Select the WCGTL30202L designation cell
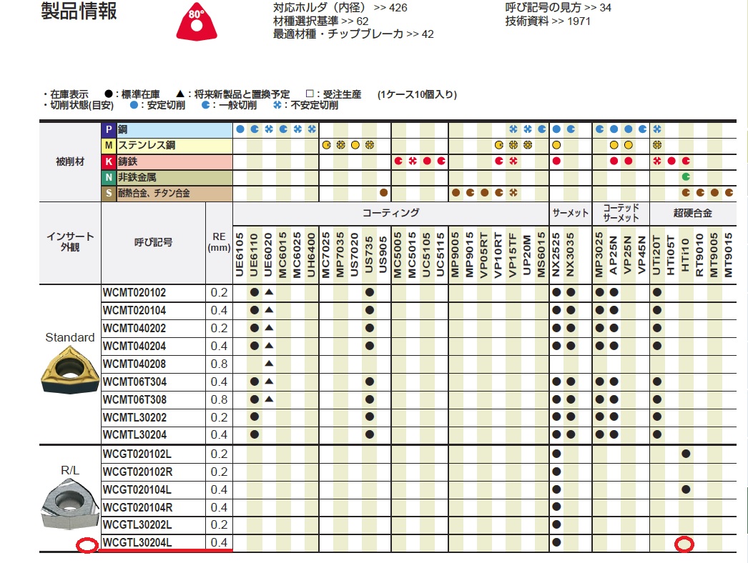 153,525
